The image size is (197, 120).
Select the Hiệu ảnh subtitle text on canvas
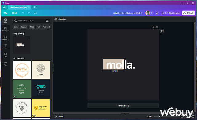[x=114, y=71]
